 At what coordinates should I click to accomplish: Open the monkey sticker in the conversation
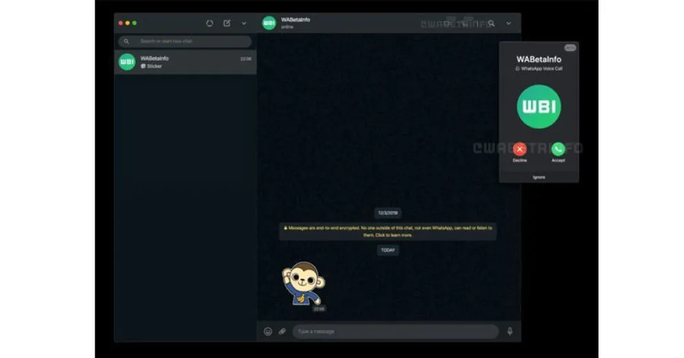pos(303,283)
